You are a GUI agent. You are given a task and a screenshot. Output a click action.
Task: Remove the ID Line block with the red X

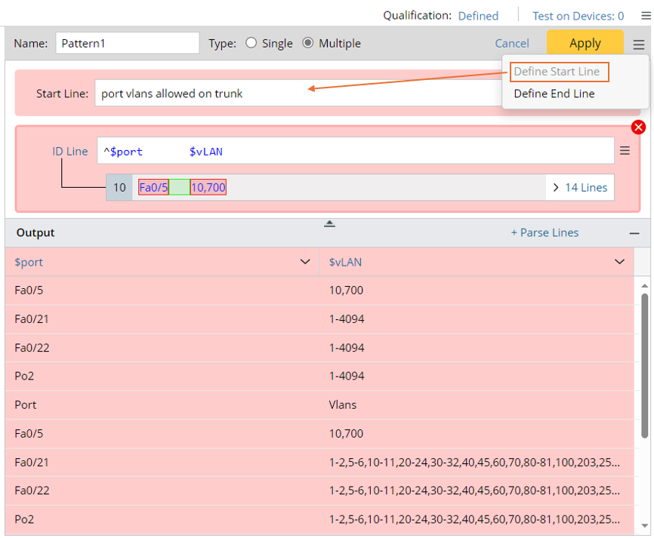[x=638, y=127]
